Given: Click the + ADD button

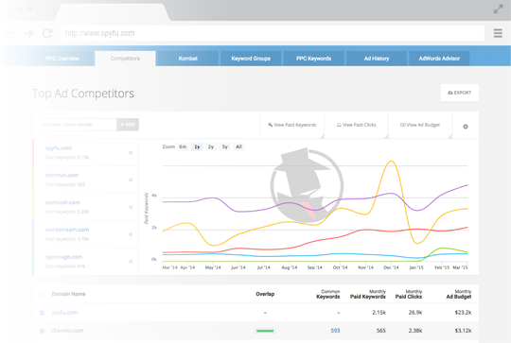Looking at the screenshot, I should point(128,125).
